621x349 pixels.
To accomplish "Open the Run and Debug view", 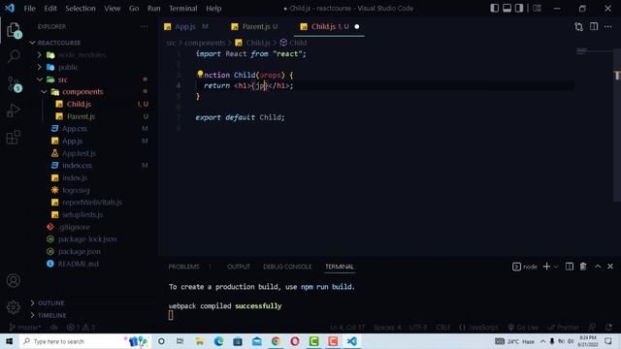I will (x=14, y=111).
